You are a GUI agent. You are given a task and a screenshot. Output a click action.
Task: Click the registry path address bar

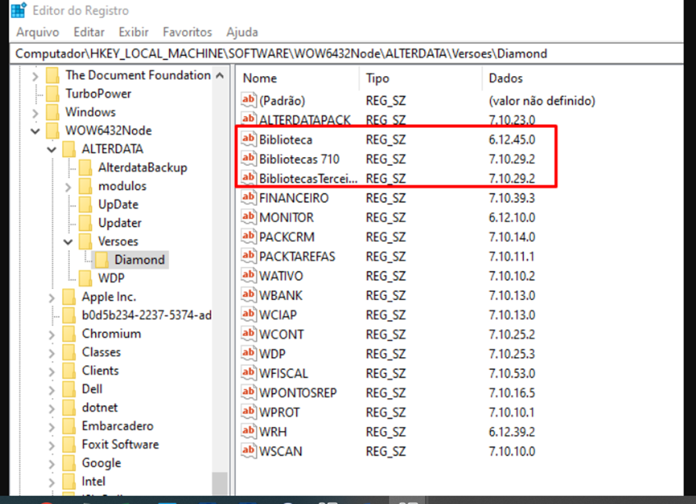click(346, 53)
